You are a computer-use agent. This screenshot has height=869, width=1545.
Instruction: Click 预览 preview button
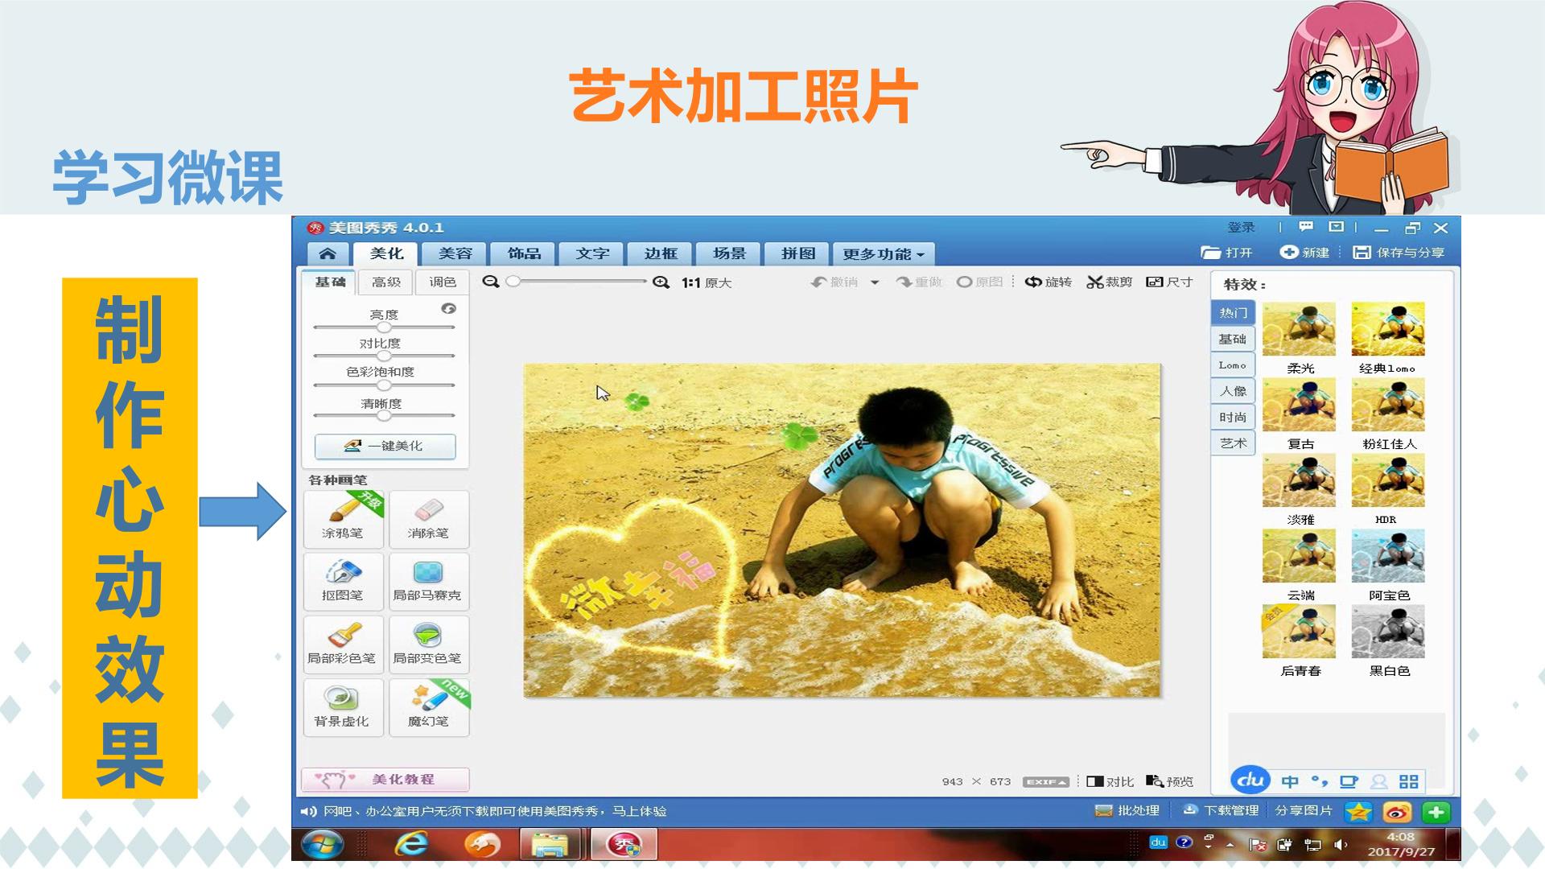coord(1170,781)
